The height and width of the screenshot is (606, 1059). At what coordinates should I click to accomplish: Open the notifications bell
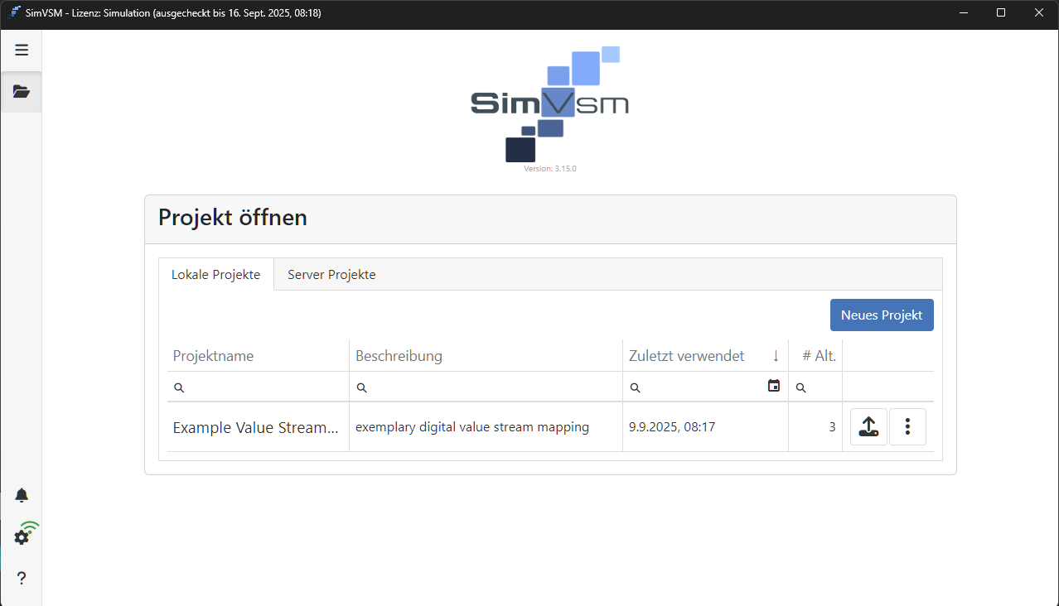pos(22,495)
